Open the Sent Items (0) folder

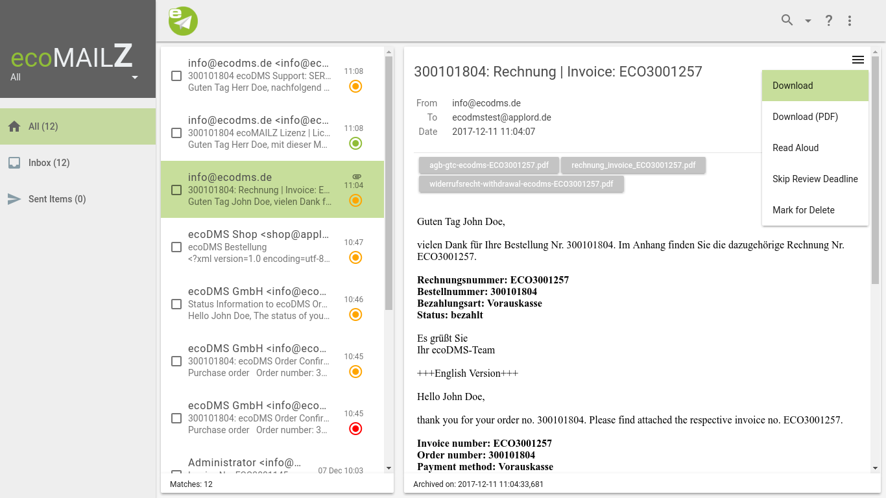[x=78, y=199]
